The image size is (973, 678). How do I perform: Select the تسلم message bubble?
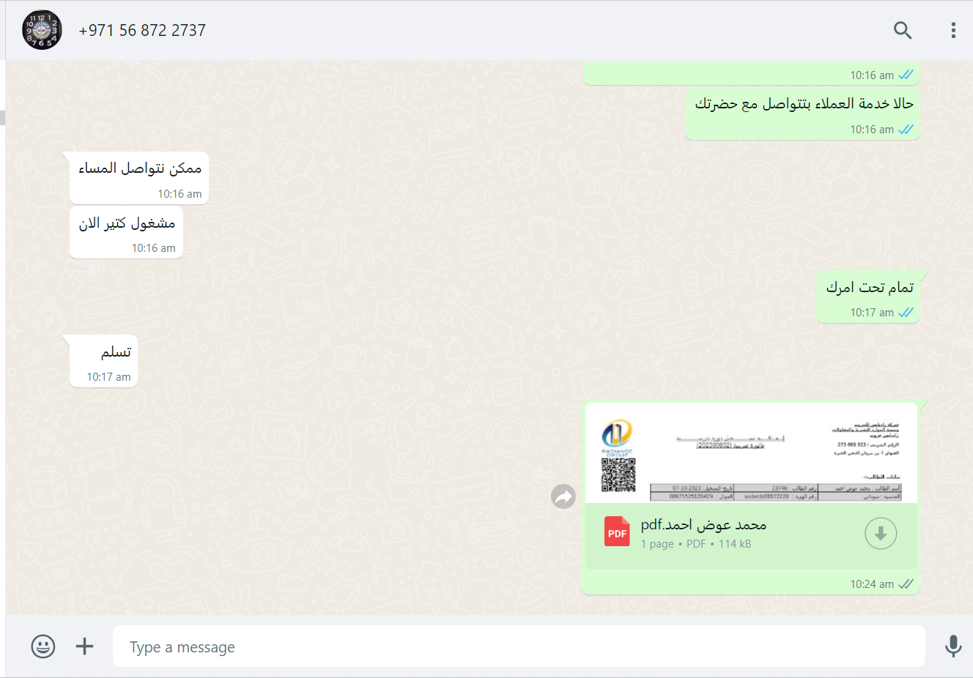coord(103,361)
